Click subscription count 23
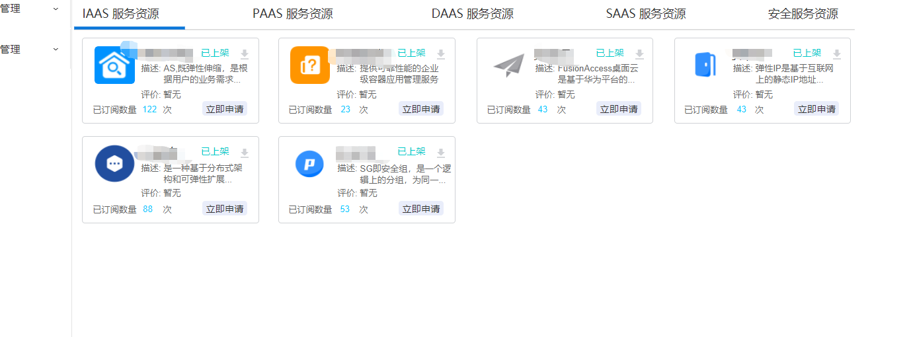Screen dimensions: 911x337 346,110
